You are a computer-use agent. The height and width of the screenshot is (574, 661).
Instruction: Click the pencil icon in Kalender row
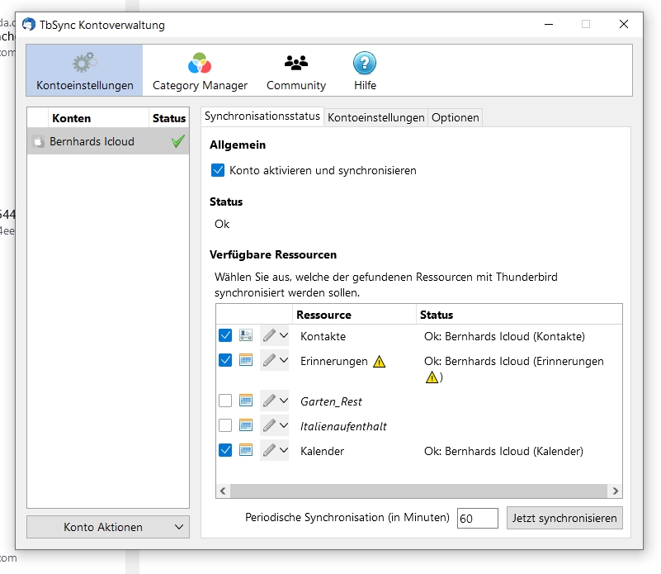click(269, 450)
